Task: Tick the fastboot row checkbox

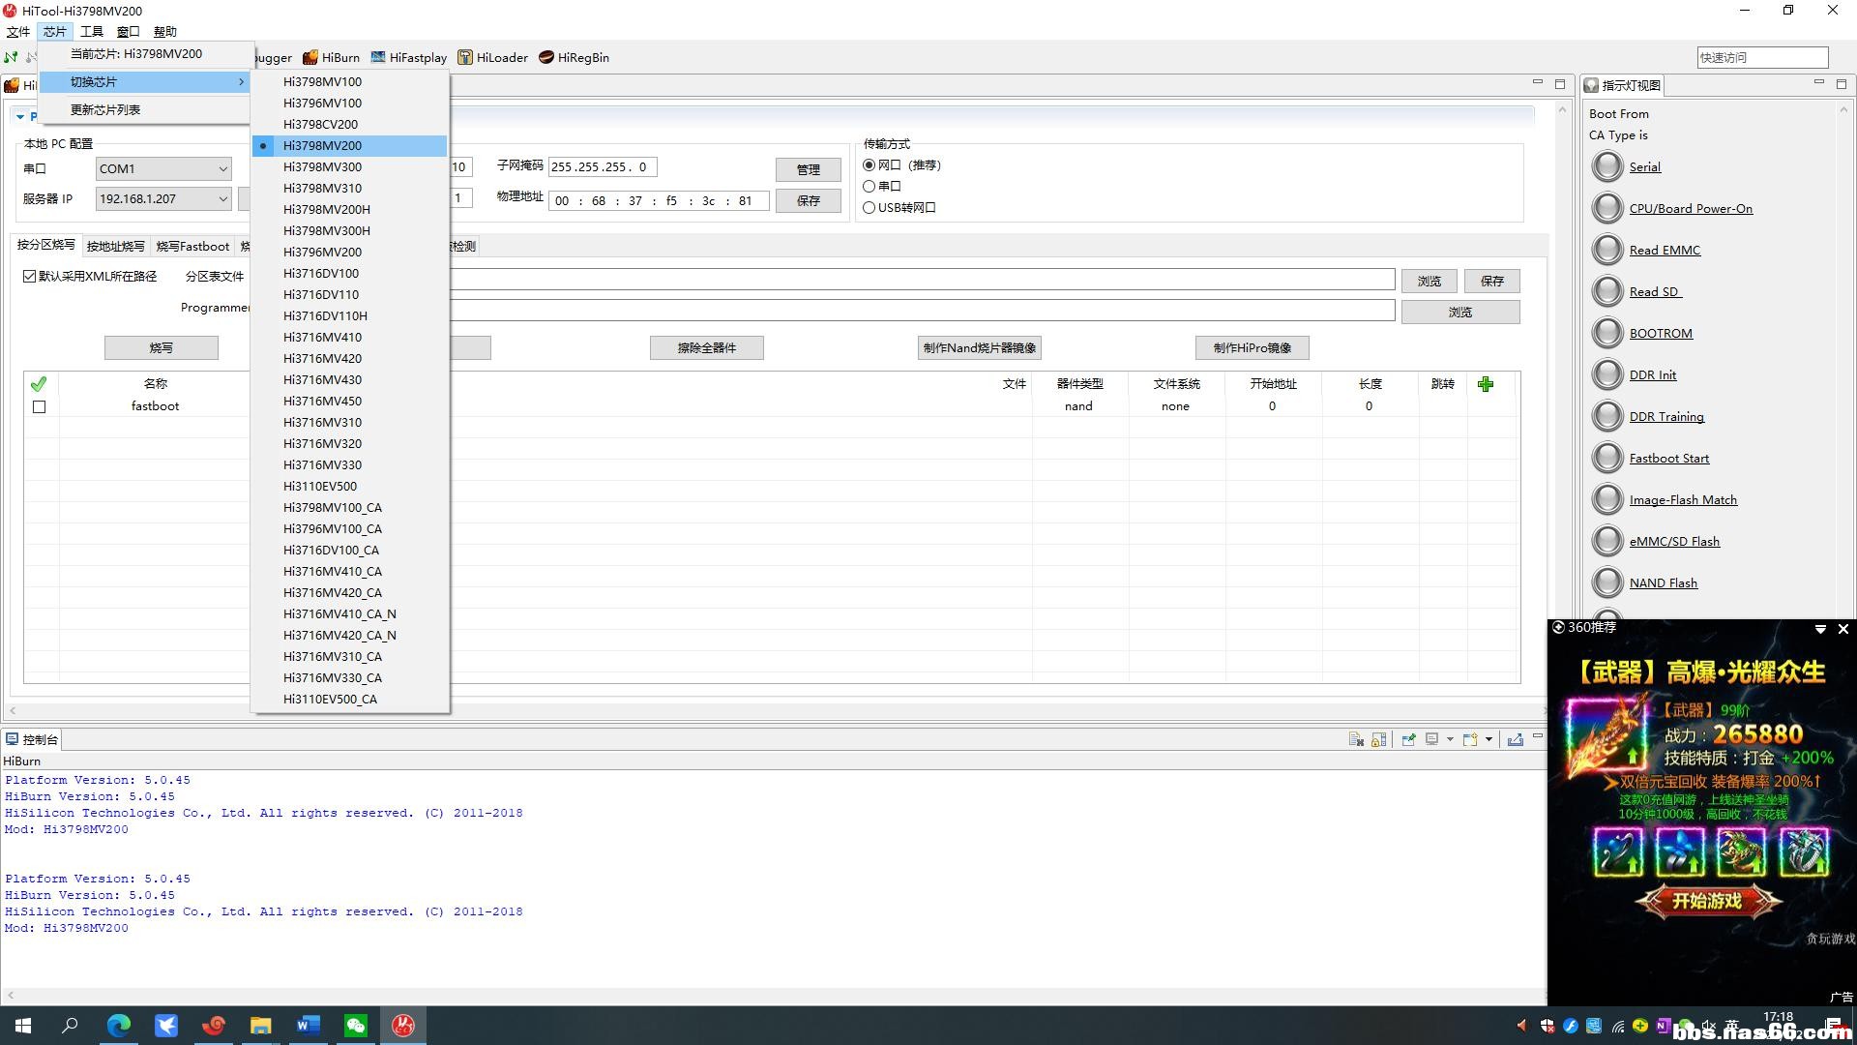Action: point(39,406)
